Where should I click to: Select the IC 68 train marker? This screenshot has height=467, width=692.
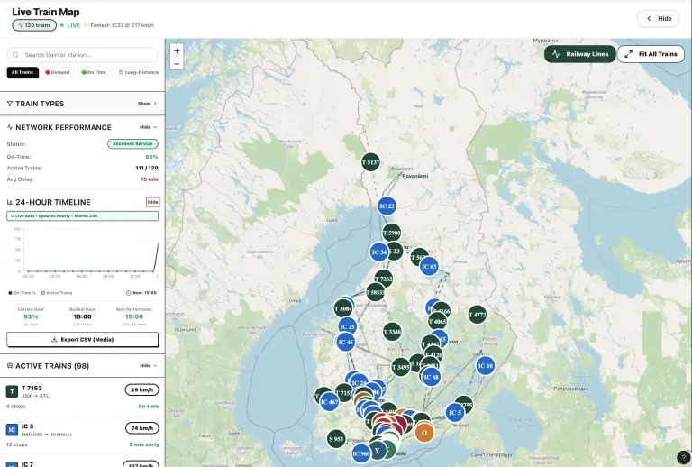431,377
